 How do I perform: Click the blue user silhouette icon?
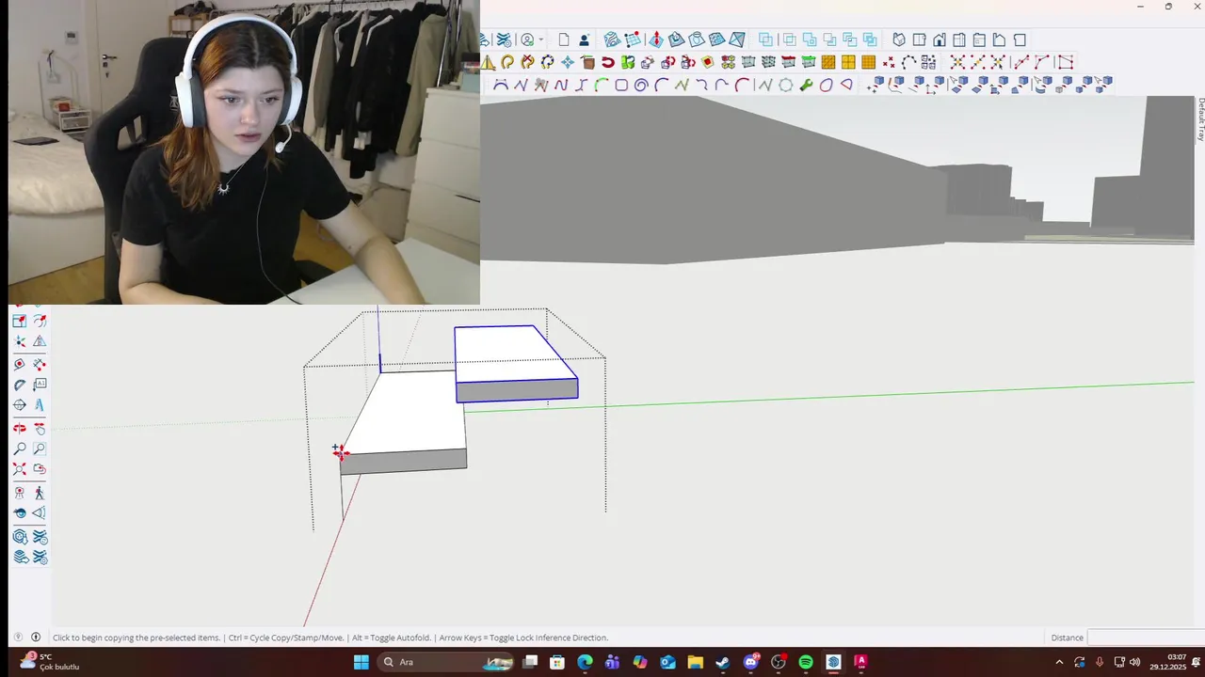585,39
